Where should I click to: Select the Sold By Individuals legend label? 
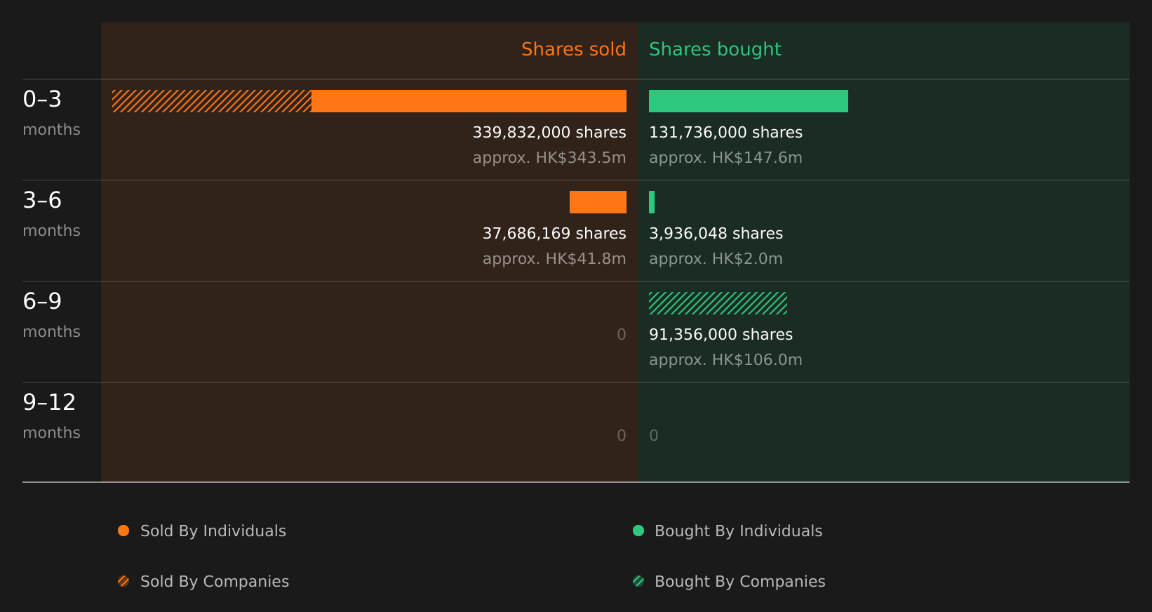pos(213,531)
